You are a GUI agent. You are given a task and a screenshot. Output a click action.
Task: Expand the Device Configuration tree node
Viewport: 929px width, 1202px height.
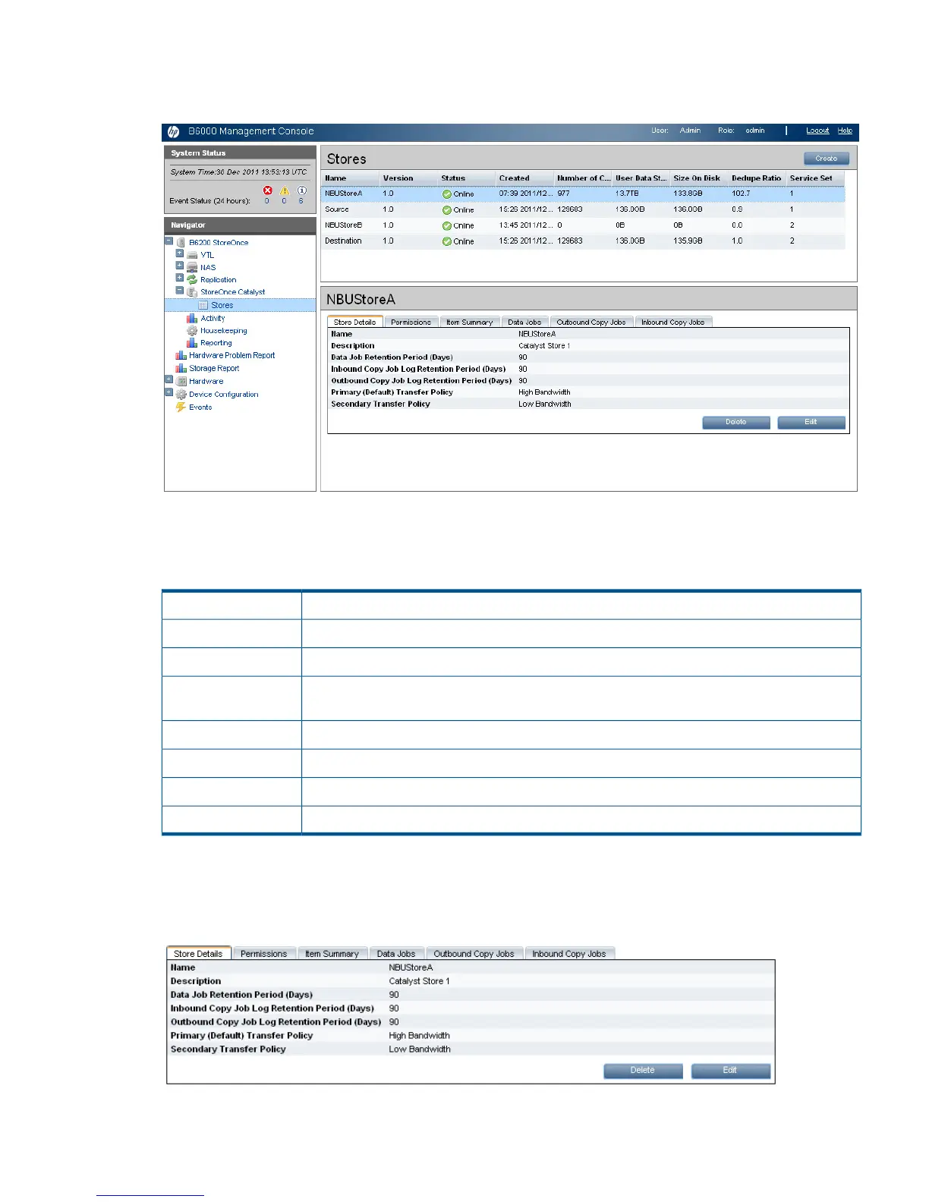point(168,392)
